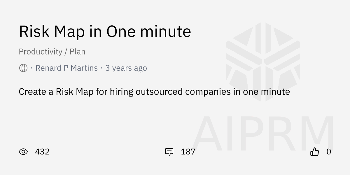
Task: Click the 187 comments count
Action: 188,152
